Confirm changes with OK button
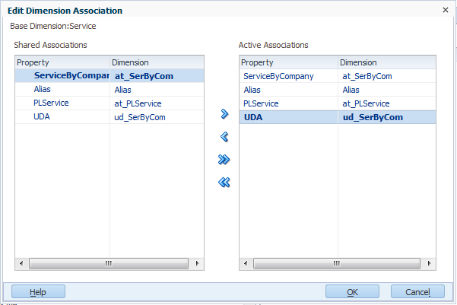 coord(352,291)
